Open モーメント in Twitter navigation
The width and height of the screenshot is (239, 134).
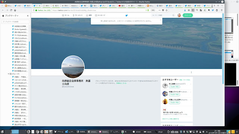click(x=78, y=15)
